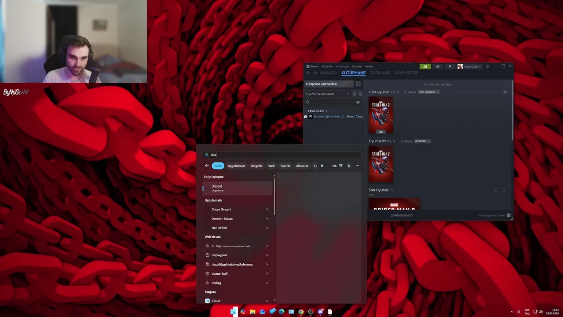Click the Steam Big Picture monitor icon
Screen dimensions: 563x317
point(488,66)
